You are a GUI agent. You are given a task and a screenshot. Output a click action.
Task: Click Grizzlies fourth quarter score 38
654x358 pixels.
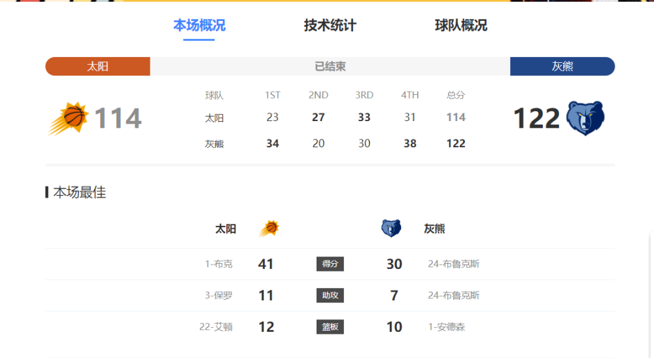click(x=410, y=143)
